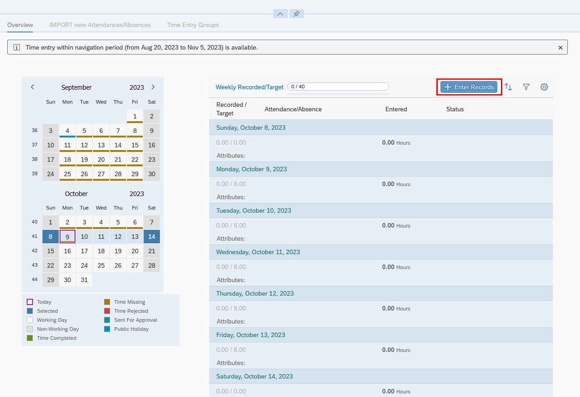Image resolution: width=580 pixels, height=397 pixels.
Task: Switch to IMPORT new Attendances/Absences tab
Action: tap(100, 25)
